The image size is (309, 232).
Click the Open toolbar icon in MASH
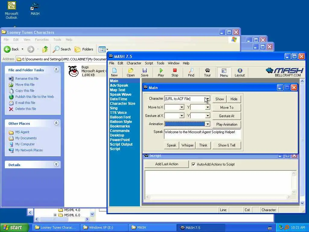131,72
